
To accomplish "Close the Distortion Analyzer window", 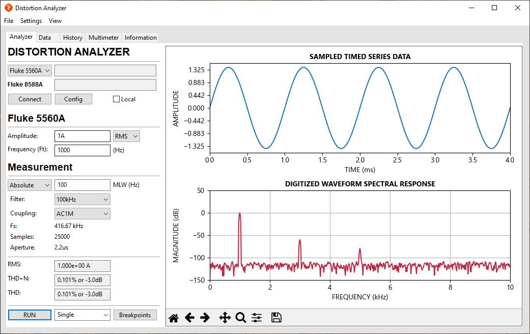I will point(517,8).
